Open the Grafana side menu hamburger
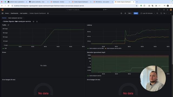This screenshot has width=173, height=97. point(2,13)
